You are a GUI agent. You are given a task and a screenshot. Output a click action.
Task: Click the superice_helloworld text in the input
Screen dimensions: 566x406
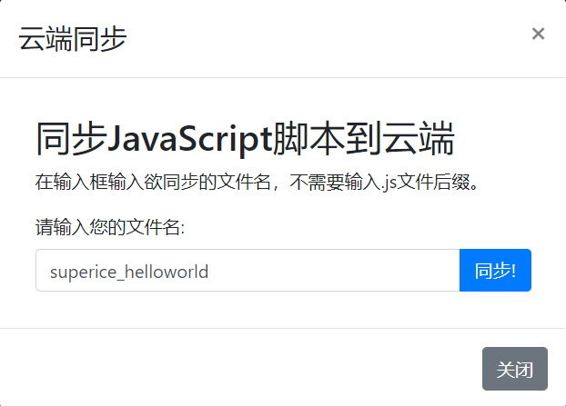tap(129, 272)
